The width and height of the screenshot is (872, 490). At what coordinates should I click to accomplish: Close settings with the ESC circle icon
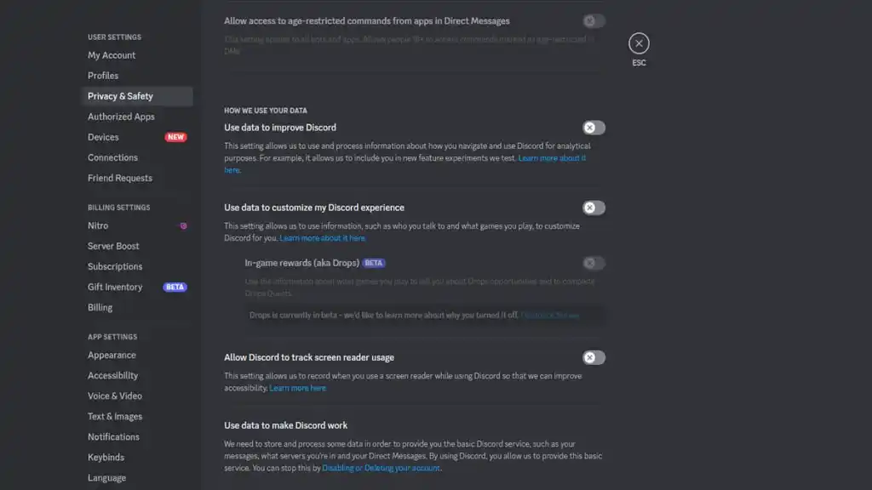pyautogui.click(x=639, y=43)
